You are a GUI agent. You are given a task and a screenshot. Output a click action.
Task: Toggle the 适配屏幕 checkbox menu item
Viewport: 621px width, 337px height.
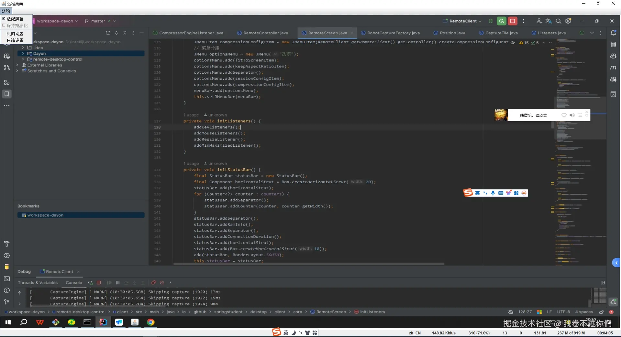pos(15,19)
